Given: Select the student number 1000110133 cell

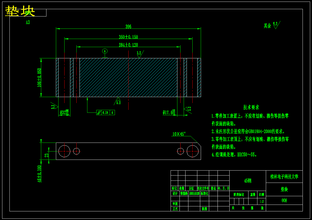Looking at the screenshot, I should tap(194, 193).
